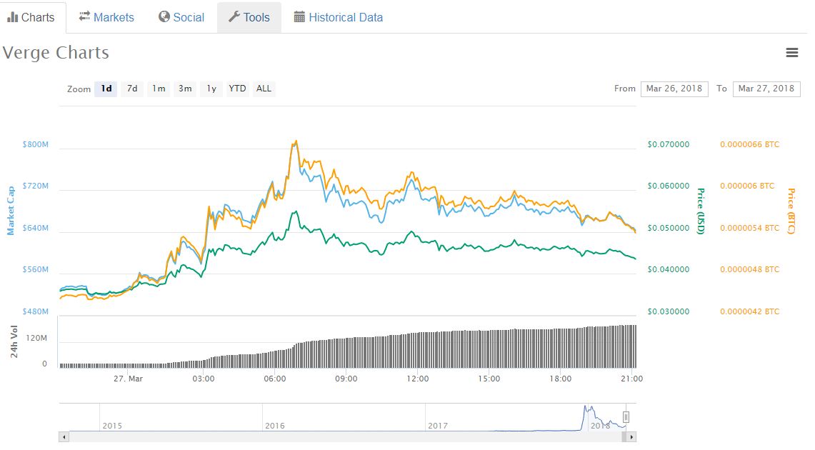Open the Tools tab

pos(249,18)
